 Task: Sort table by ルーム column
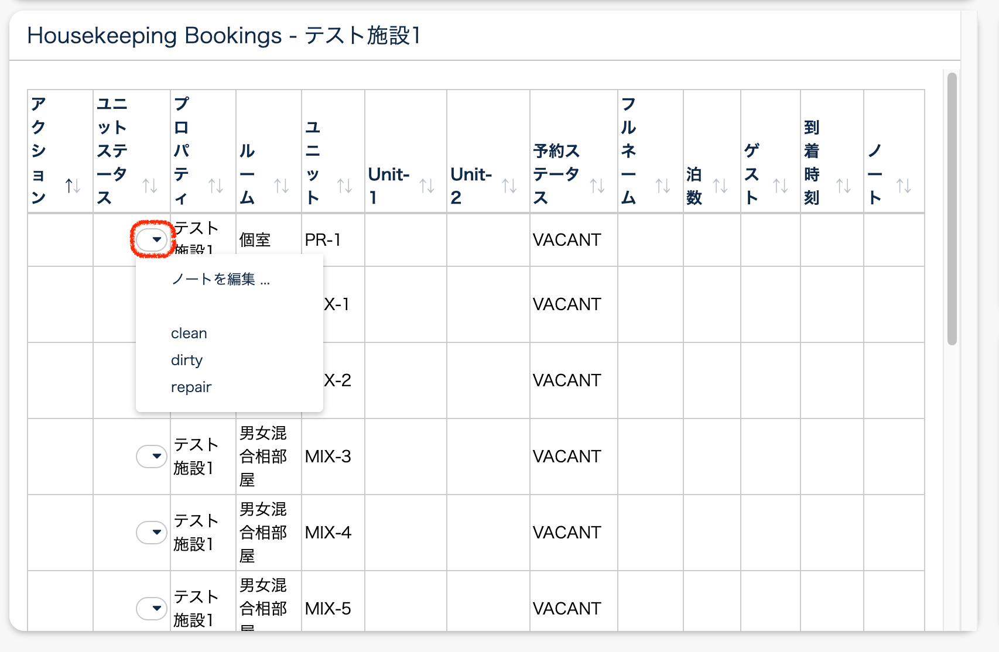[282, 186]
